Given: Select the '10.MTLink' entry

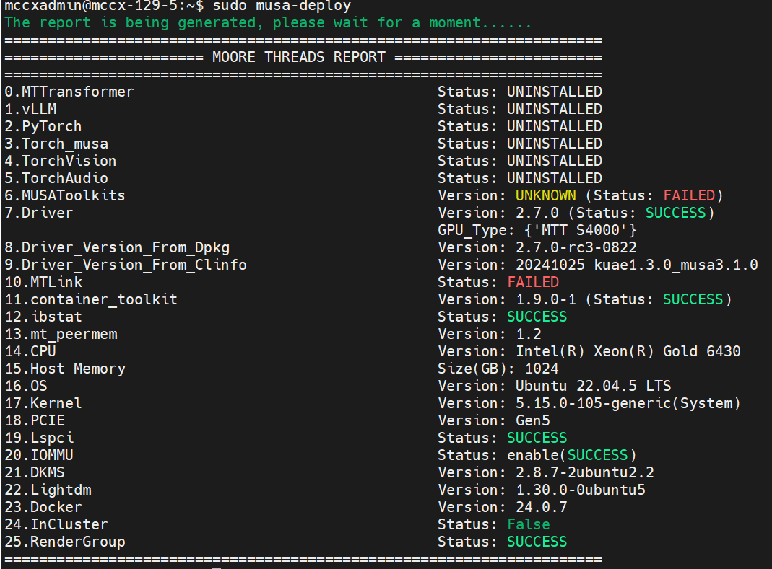Looking at the screenshot, I should (43, 282).
